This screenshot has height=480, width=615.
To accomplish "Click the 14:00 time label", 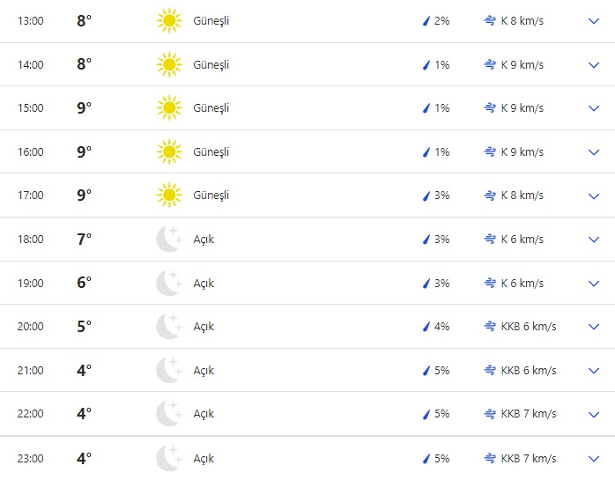I will point(31,64).
